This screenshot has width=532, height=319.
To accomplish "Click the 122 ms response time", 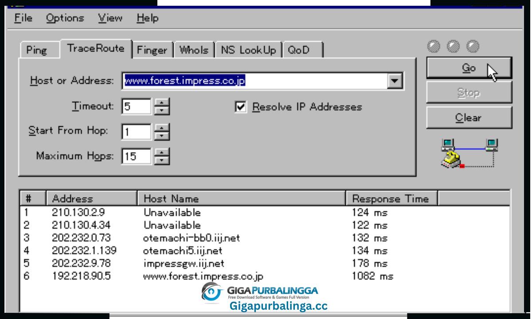I will click(370, 225).
